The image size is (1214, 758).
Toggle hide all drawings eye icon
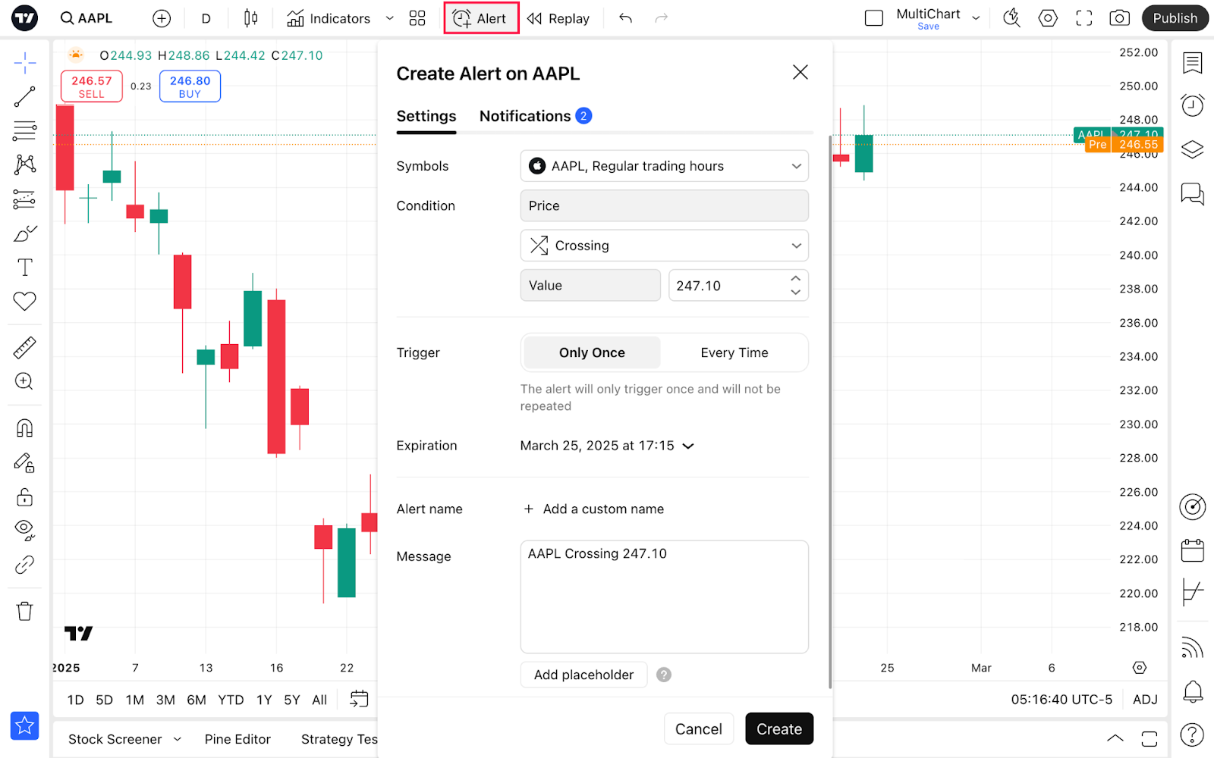[x=25, y=530]
